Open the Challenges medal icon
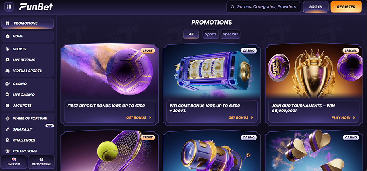 click(x=8, y=140)
